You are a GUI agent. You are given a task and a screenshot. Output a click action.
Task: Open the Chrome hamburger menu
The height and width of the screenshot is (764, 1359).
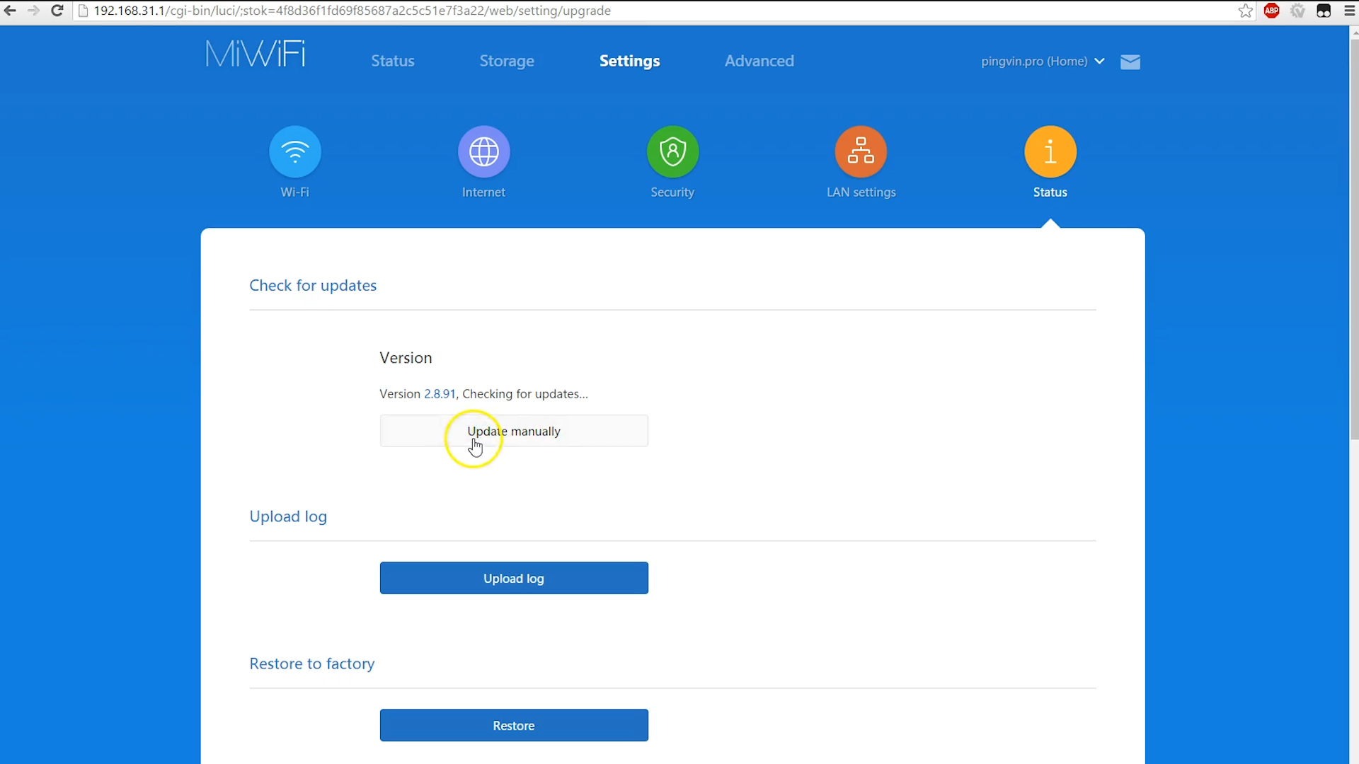point(1349,11)
